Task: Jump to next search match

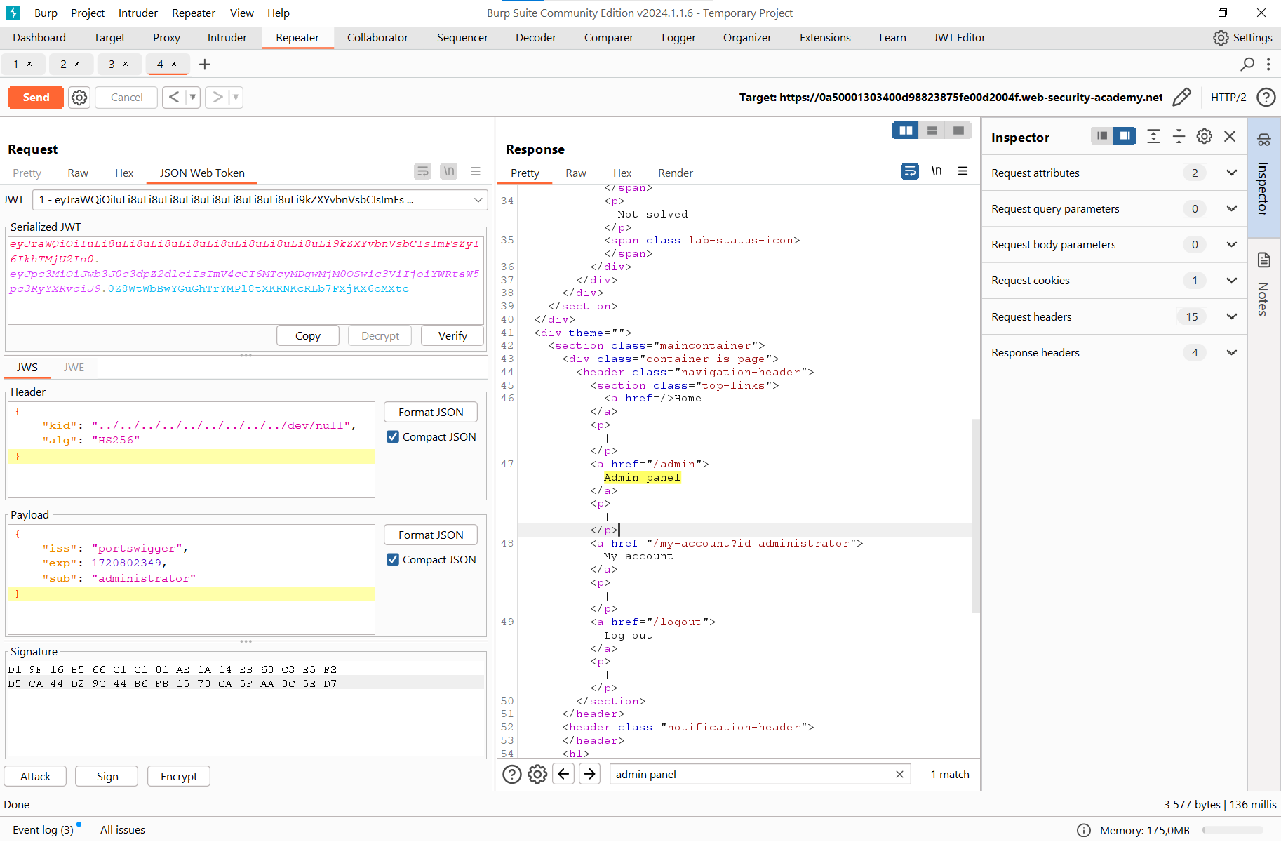Action: pos(590,774)
